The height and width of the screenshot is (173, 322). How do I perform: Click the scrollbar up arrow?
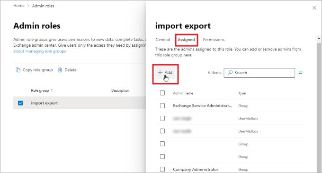click(x=319, y=38)
